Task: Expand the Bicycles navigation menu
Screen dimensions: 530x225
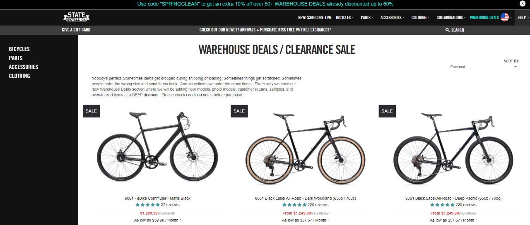Action: (344, 17)
